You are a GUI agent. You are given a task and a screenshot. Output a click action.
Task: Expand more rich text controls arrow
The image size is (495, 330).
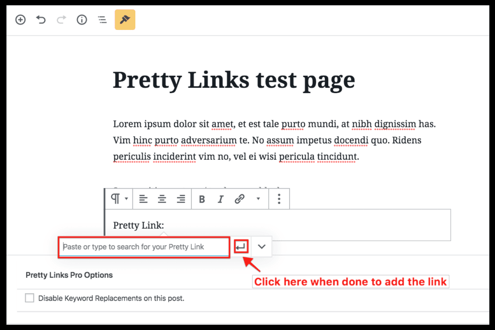[258, 199]
